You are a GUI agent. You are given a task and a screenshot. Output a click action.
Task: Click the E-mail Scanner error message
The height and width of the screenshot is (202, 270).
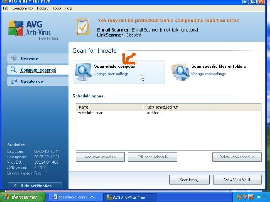[x=165, y=30]
